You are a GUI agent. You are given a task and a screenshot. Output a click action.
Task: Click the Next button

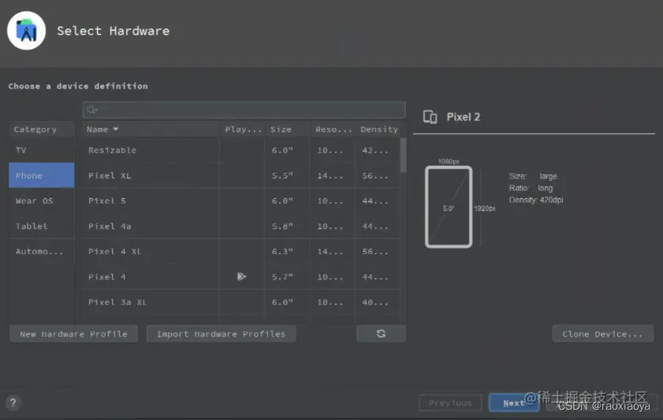tap(514, 403)
